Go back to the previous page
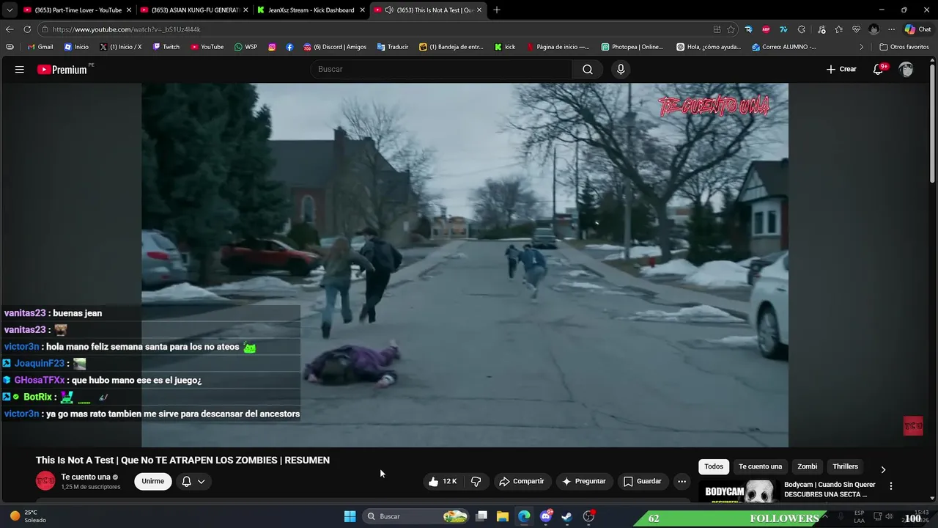The width and height of the screenshot is (938, 528). tap(10, 29)
